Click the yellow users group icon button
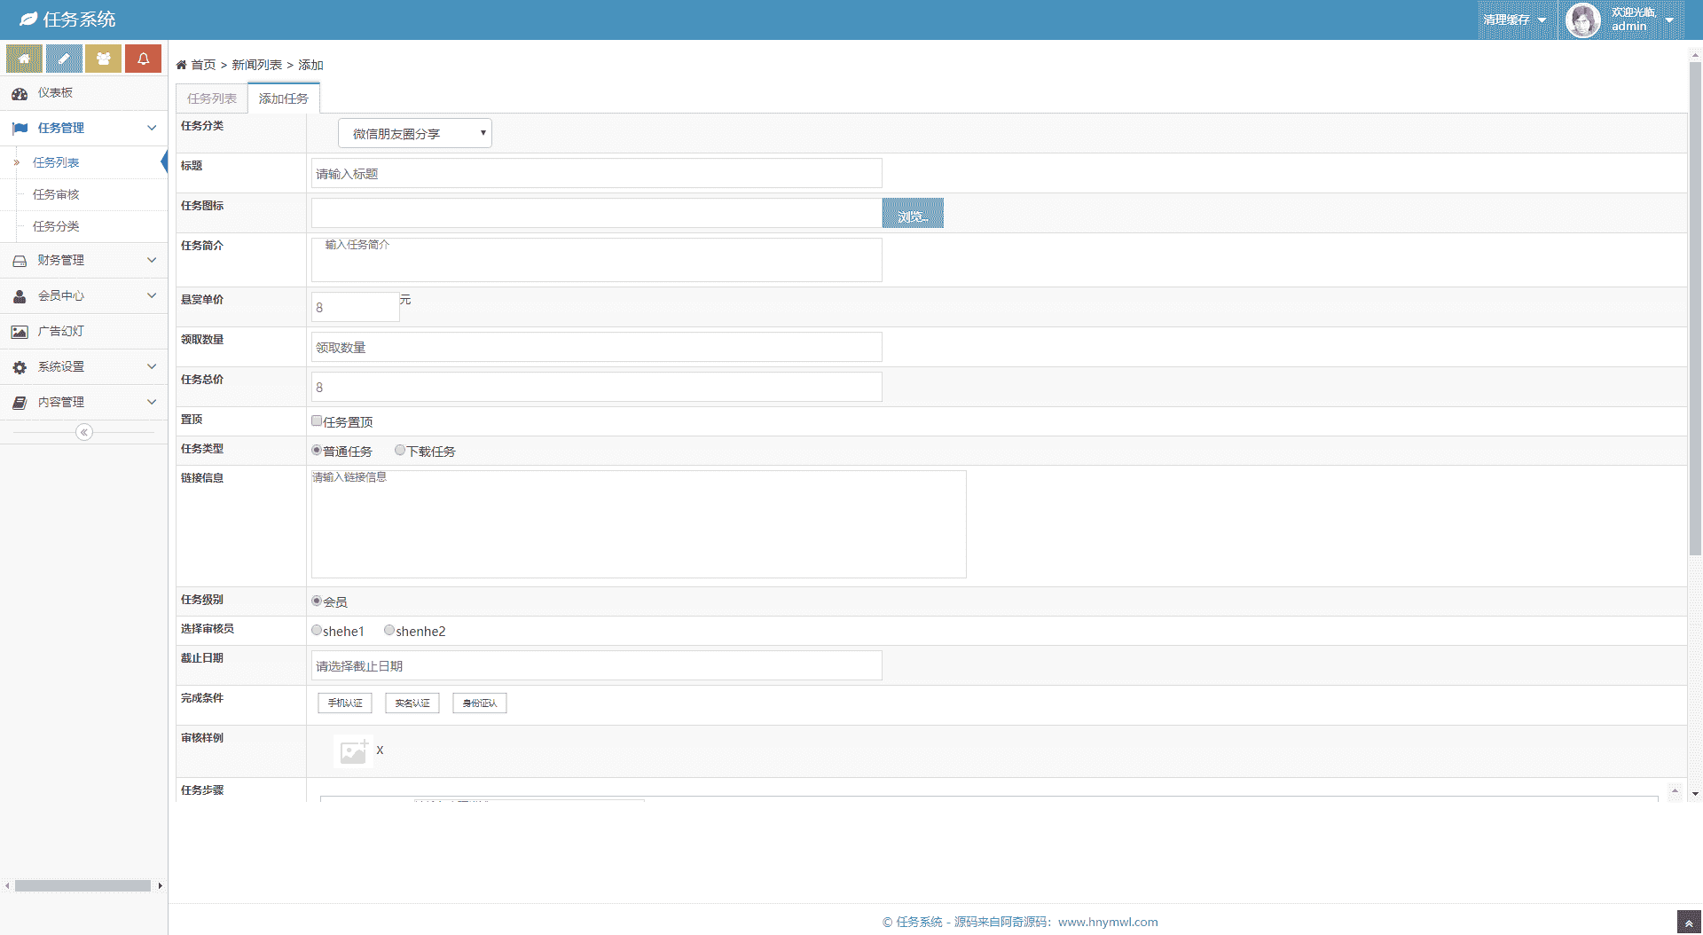This screenshot has height=935, width=1703. (103, 59)
